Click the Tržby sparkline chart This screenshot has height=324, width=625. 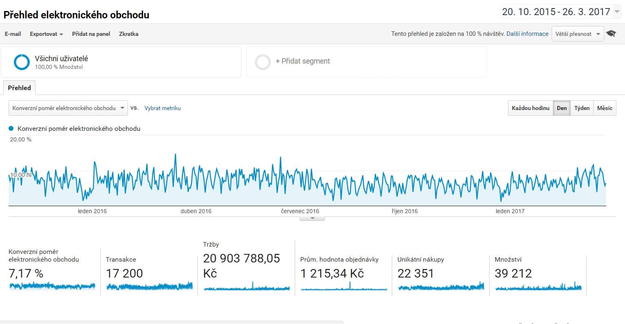(246, 287)
